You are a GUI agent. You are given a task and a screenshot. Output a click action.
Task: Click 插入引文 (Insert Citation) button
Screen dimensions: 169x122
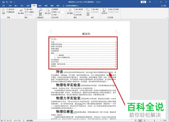coord(48,12)
